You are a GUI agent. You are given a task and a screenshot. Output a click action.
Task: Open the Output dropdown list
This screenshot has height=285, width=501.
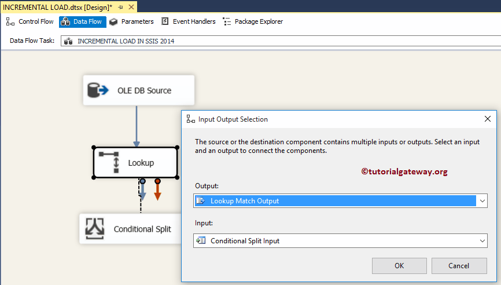tap(482, 201)
